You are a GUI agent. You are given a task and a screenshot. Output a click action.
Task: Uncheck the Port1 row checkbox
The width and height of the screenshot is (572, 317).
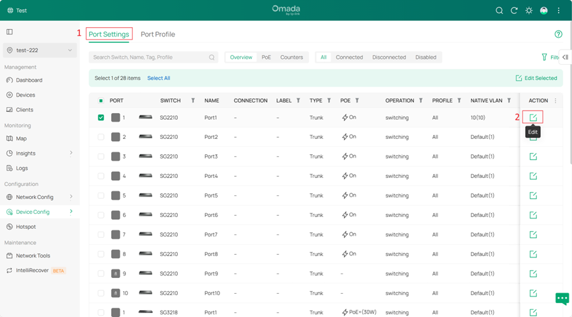click(x=101, y=118)
